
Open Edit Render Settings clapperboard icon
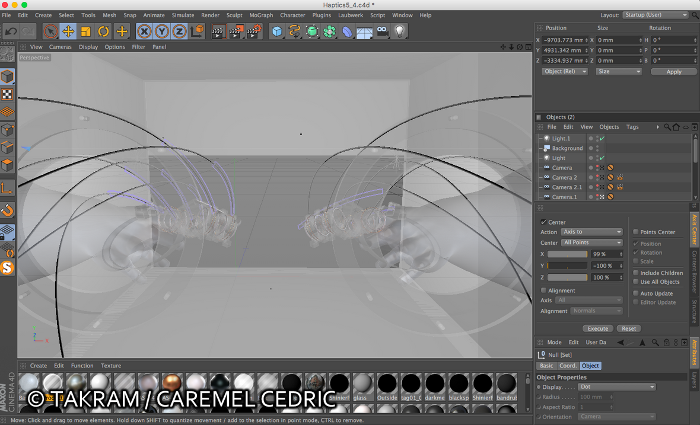[254, 31]
